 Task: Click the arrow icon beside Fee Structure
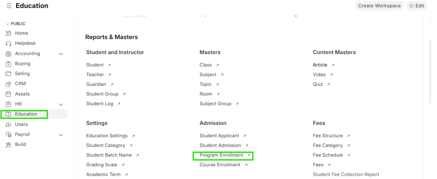(348, 136)
